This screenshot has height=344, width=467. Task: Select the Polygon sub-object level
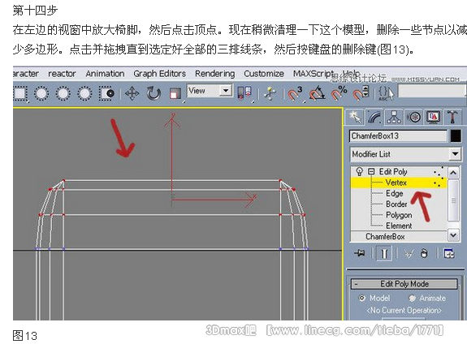[399, 215]
